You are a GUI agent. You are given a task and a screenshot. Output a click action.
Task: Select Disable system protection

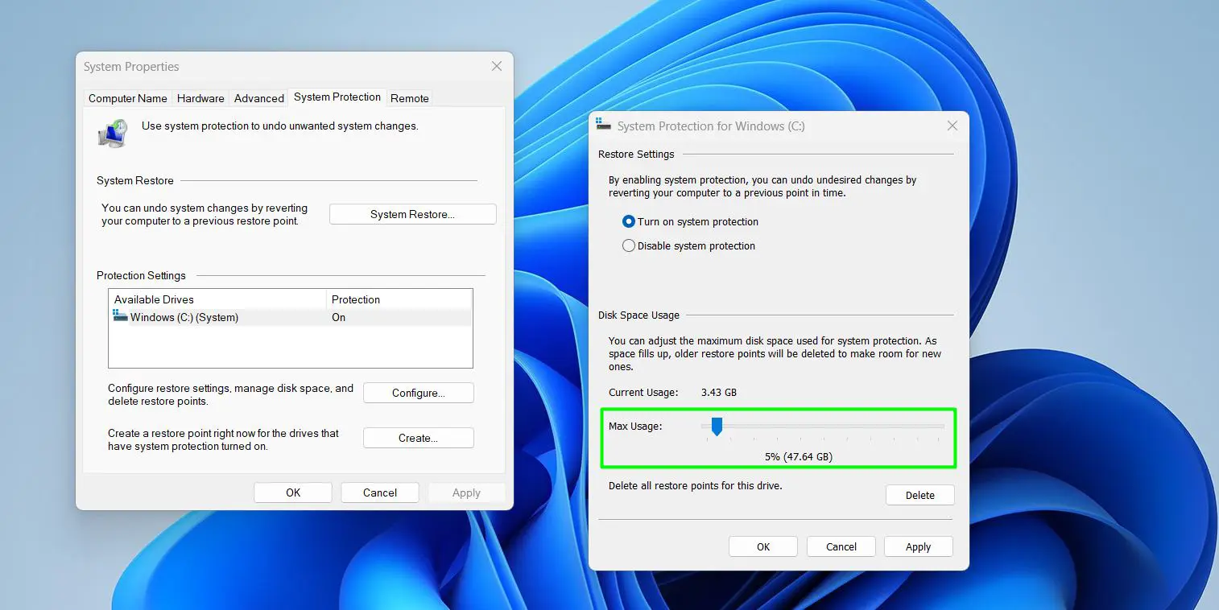click(629, 245)
